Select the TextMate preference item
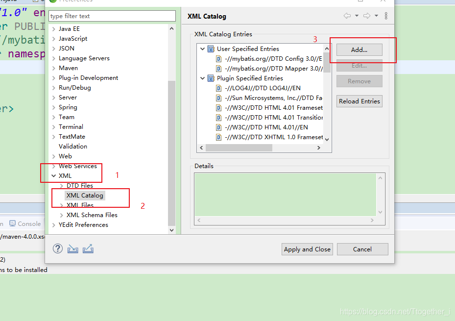The image size is (455, 321). pos(72,137)
